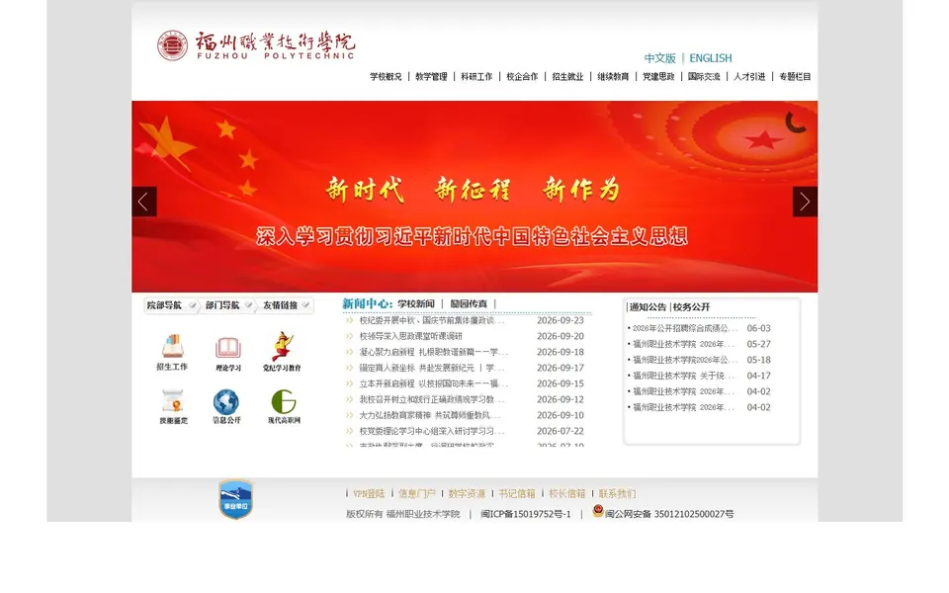
Task: Open notice dated 05-18
Action: (x=685, y=360)
